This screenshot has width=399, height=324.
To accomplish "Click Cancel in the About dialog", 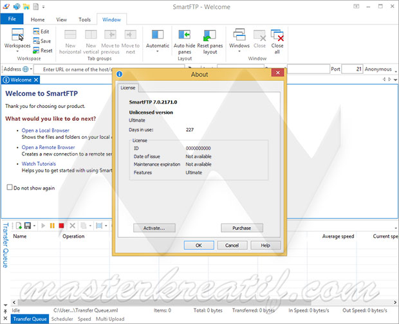I will [232, 245].
